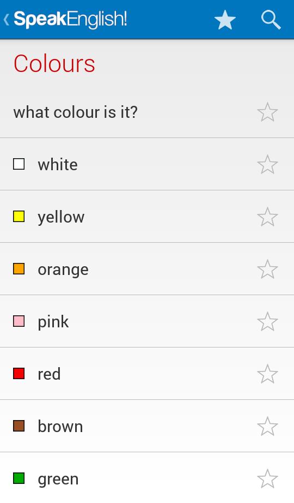Star the brown entry

(x=267, y=426)
